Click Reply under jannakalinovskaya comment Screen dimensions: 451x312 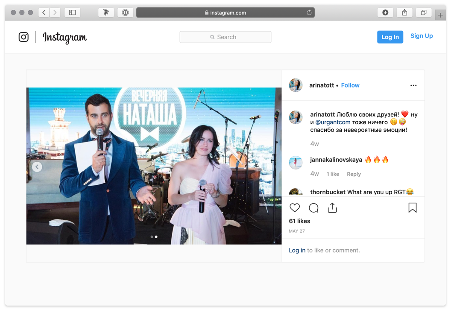pyautogui.click(x=354, y=174)
